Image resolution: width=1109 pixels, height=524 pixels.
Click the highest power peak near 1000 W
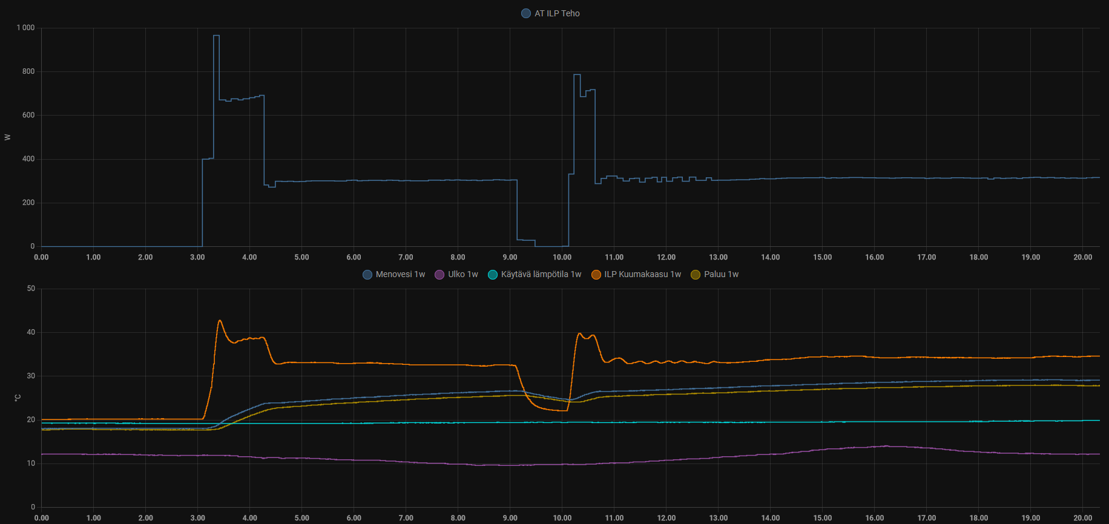216,36
